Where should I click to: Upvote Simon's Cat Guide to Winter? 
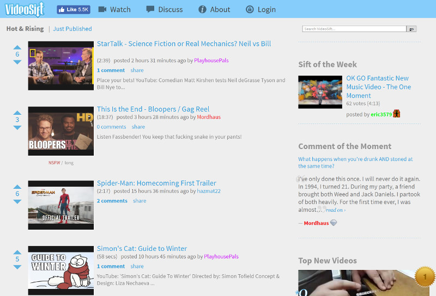(17, 252)
